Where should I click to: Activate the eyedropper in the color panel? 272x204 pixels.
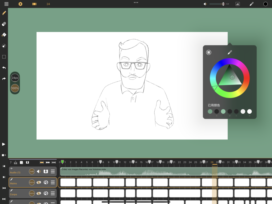[x=230, y=52]
